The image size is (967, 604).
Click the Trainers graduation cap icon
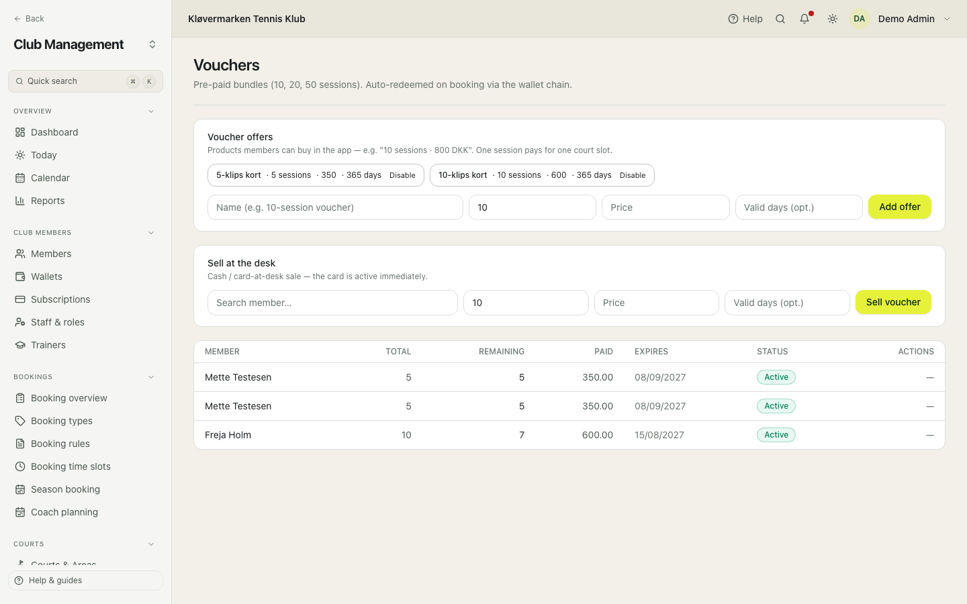click(20, 345)
